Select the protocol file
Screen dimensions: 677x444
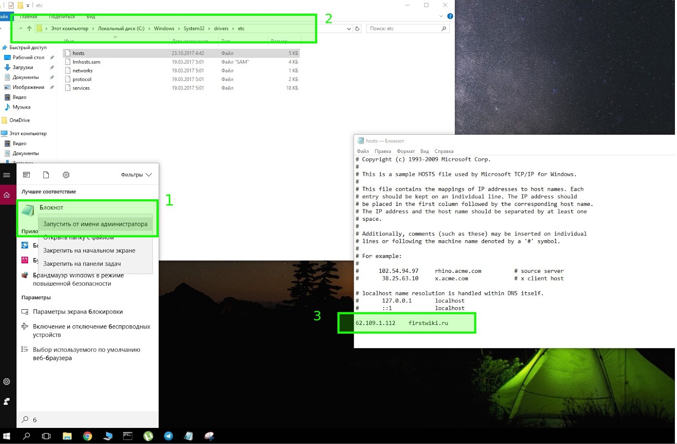pos(181,79)
